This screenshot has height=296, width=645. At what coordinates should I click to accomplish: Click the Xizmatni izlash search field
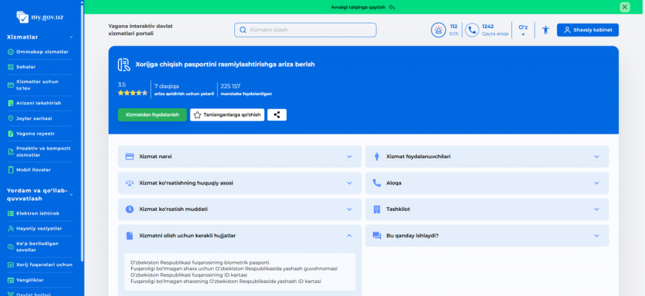coord(305,30)
